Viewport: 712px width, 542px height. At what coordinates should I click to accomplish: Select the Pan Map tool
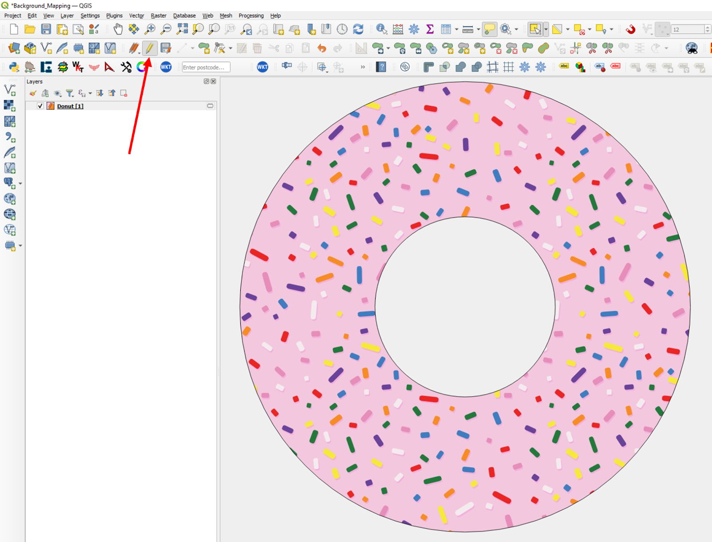pos(118,29)
